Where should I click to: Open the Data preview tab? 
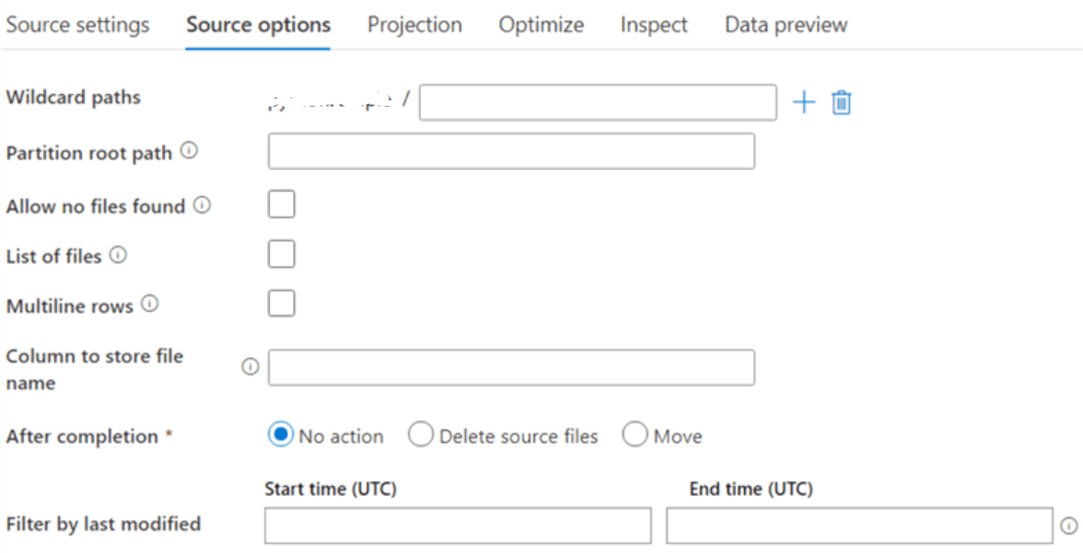click(x=784, y=25)
